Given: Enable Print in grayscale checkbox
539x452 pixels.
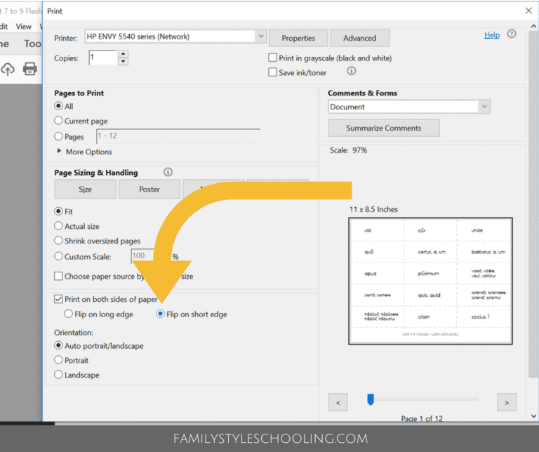Looking at the screenshot, I should [x=273, y=58].
